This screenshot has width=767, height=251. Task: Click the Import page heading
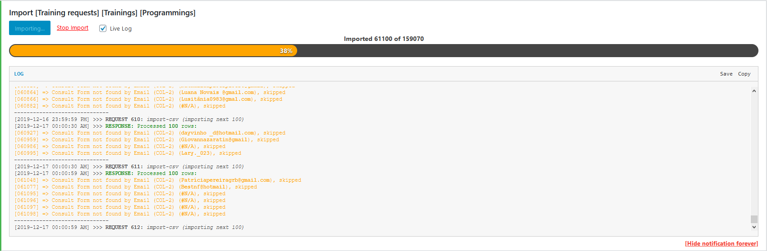102,13
